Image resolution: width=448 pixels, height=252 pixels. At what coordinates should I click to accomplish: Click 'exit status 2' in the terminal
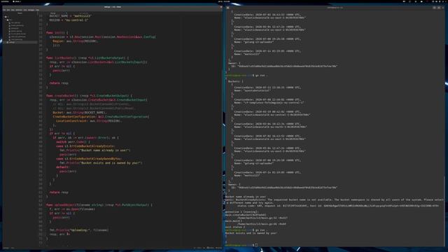pos(235,227)
